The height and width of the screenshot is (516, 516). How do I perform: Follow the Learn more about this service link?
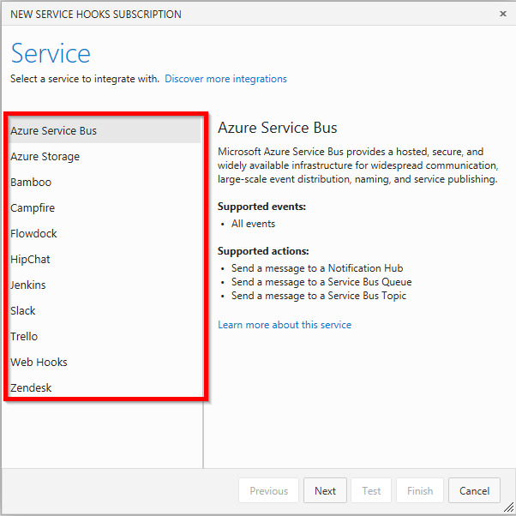[285, 325]
